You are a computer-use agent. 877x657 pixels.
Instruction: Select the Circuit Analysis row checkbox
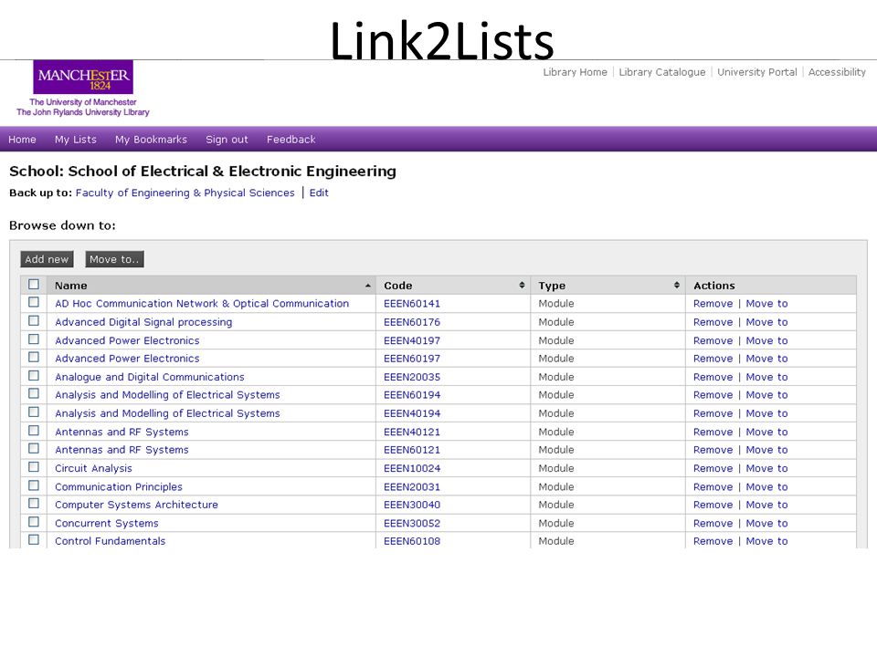pos(34,466)
